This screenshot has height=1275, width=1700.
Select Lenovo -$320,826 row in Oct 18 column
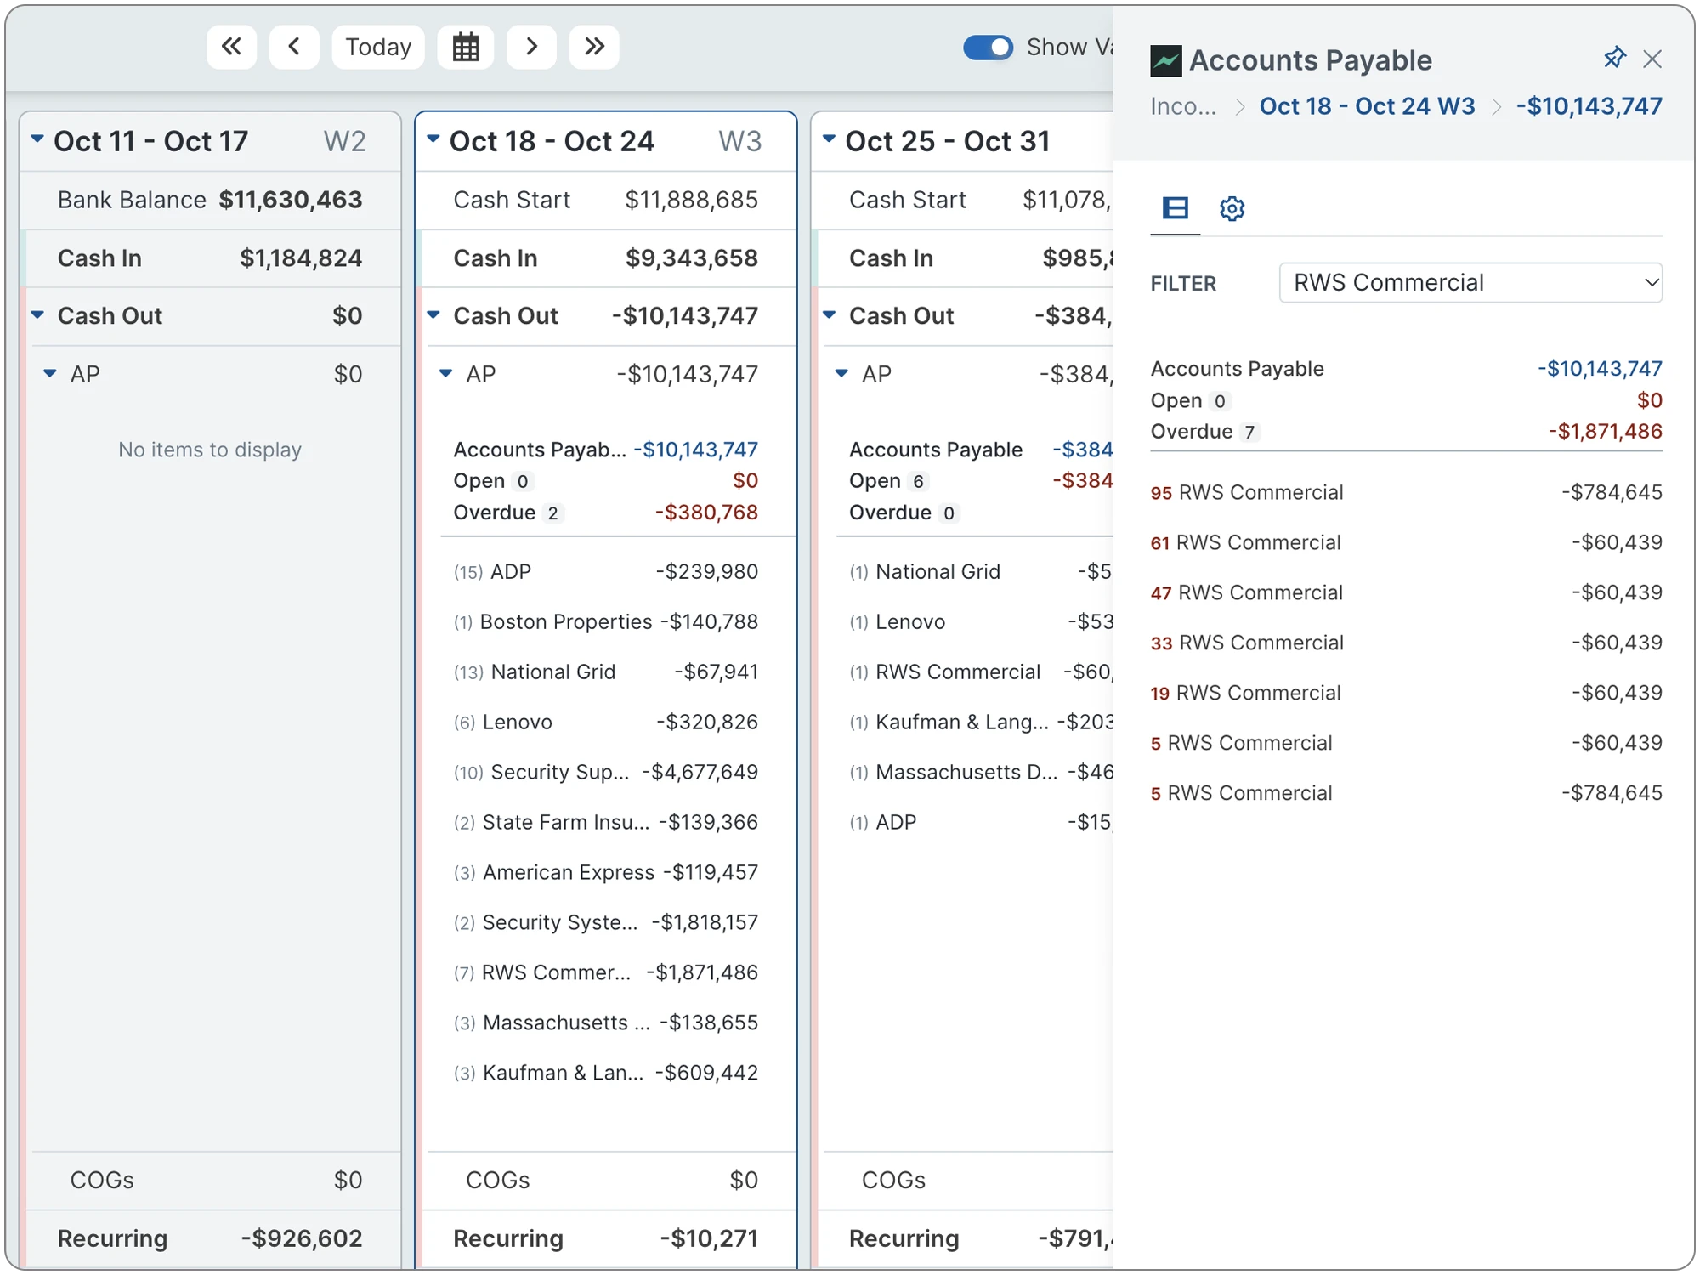pos(606,722)
